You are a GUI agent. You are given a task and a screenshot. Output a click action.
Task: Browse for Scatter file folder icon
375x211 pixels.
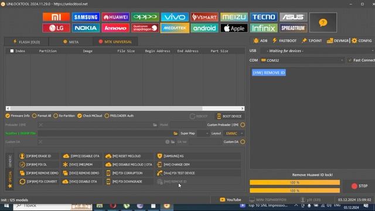pos(176,133)
